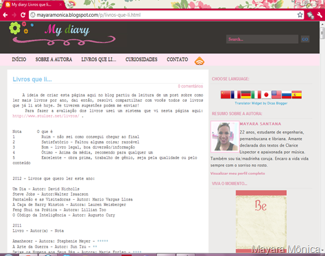Click the Amanhecer - Stephenie Meyer line

pyautogui.click(x=61, y=241)
